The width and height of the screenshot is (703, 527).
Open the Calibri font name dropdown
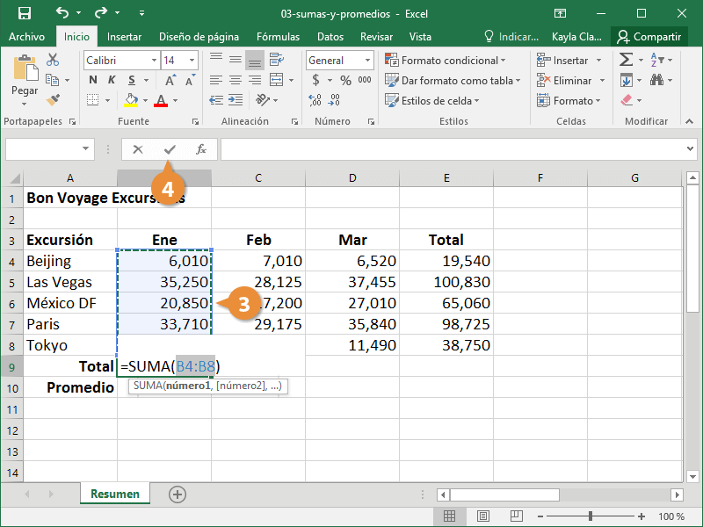pyautogui.click(x=154, y=61)
